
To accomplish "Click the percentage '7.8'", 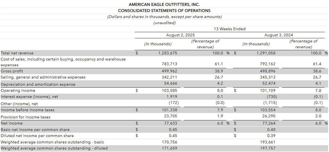I will (318, 91).
